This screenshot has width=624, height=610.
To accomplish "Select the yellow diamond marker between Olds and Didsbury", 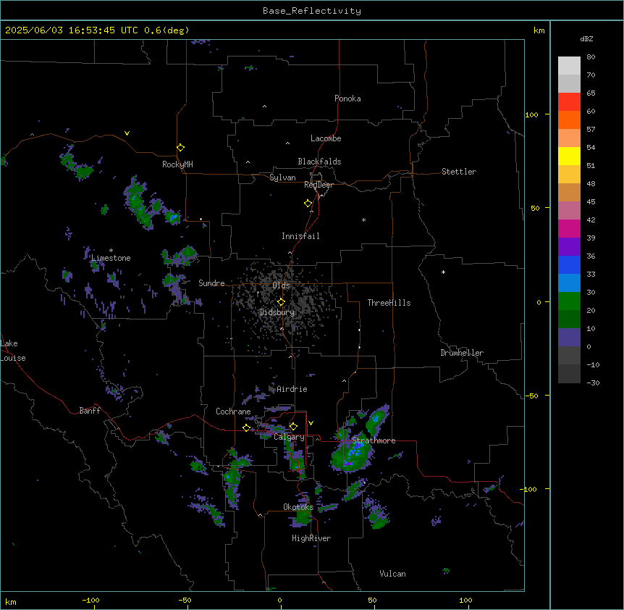I will click(281, 301).
